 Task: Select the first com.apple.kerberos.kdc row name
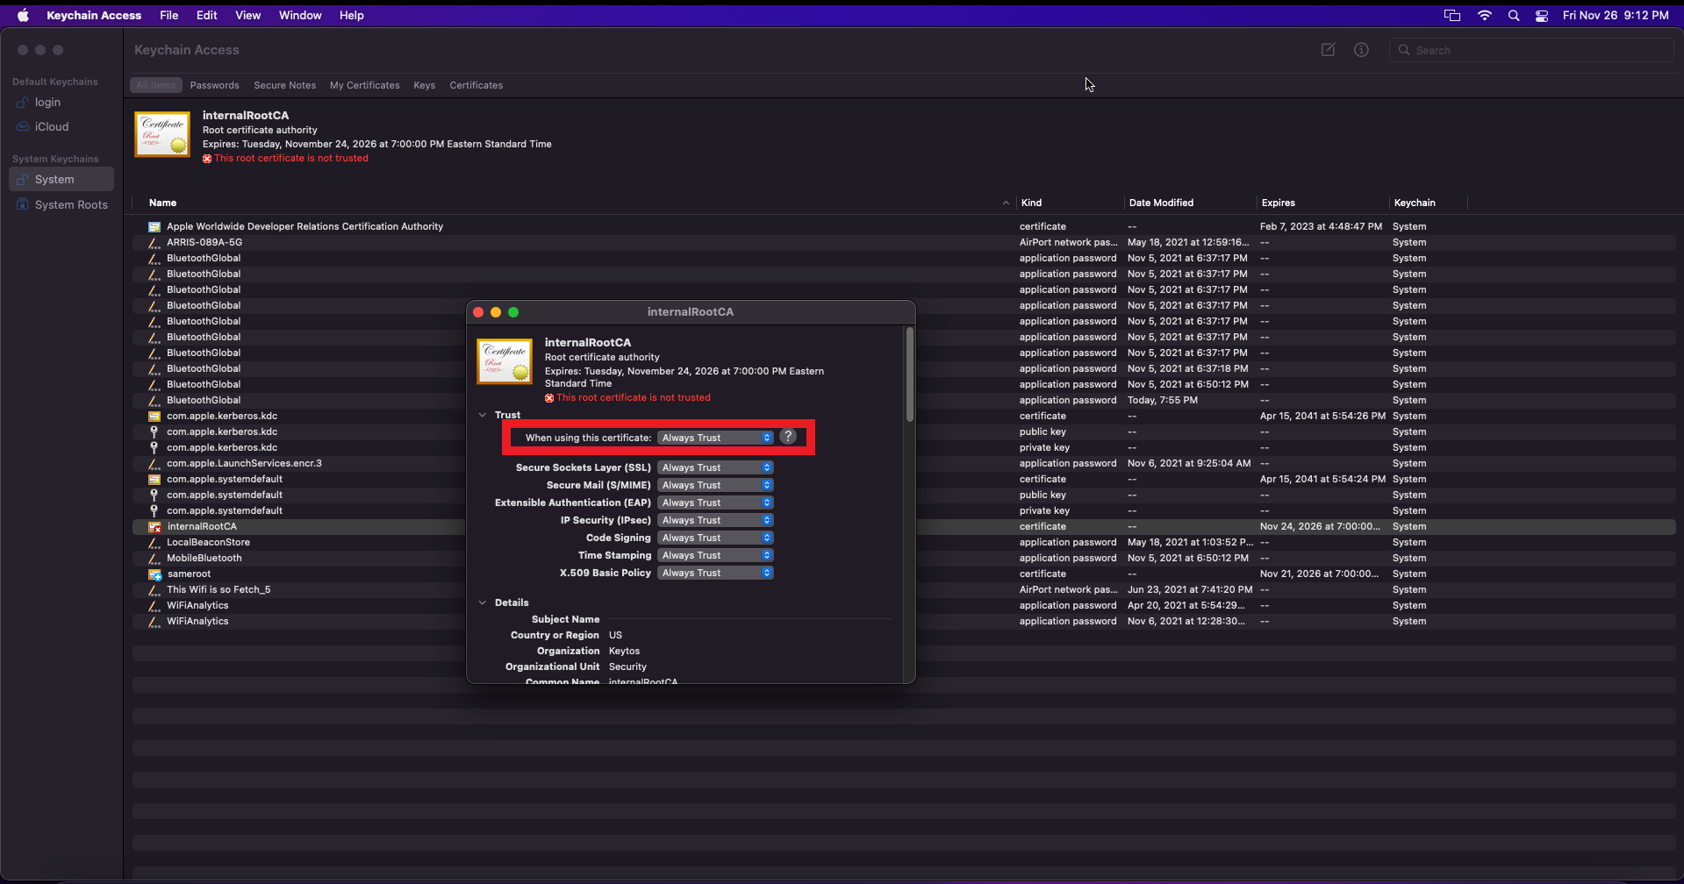point(222,416)
